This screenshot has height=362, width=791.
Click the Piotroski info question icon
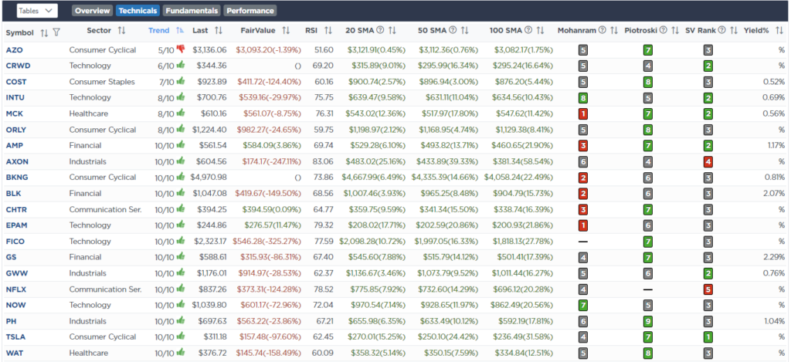[662, 31]
